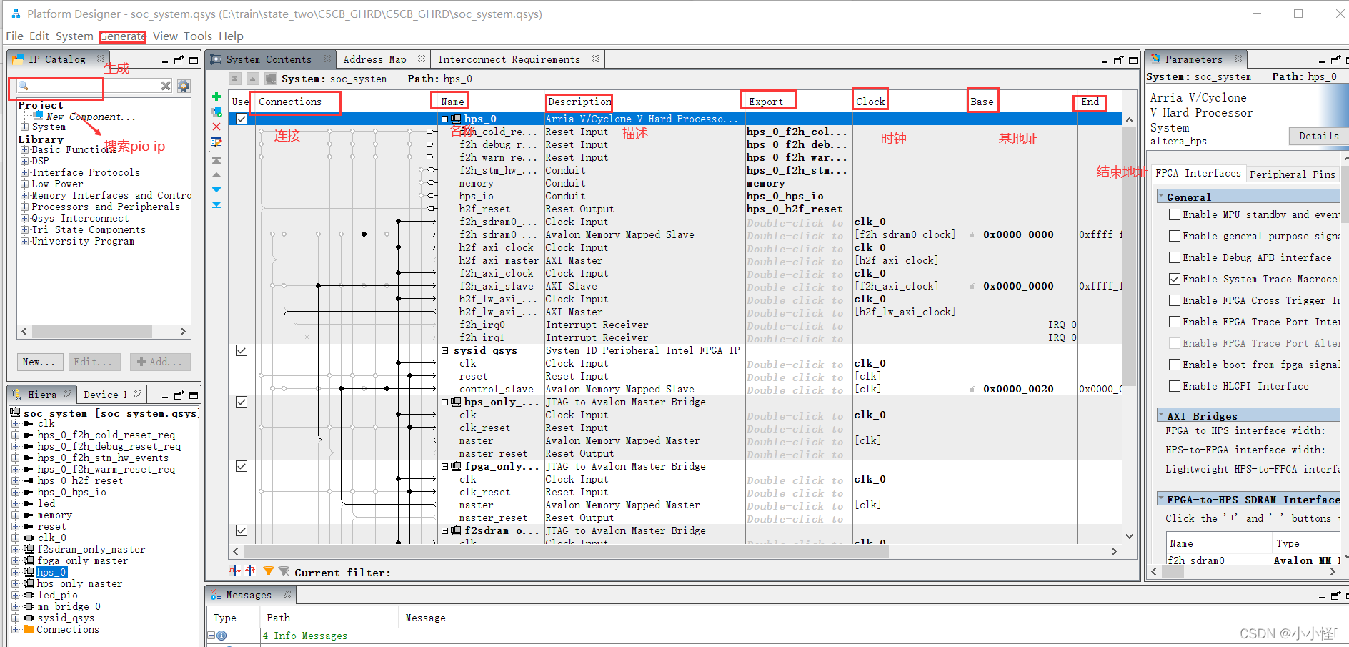The width and height of the screenshot is (1349, 647).
Task: Select mm_bridge_0 in Hierarchy tree
Action: pos(69,606)
